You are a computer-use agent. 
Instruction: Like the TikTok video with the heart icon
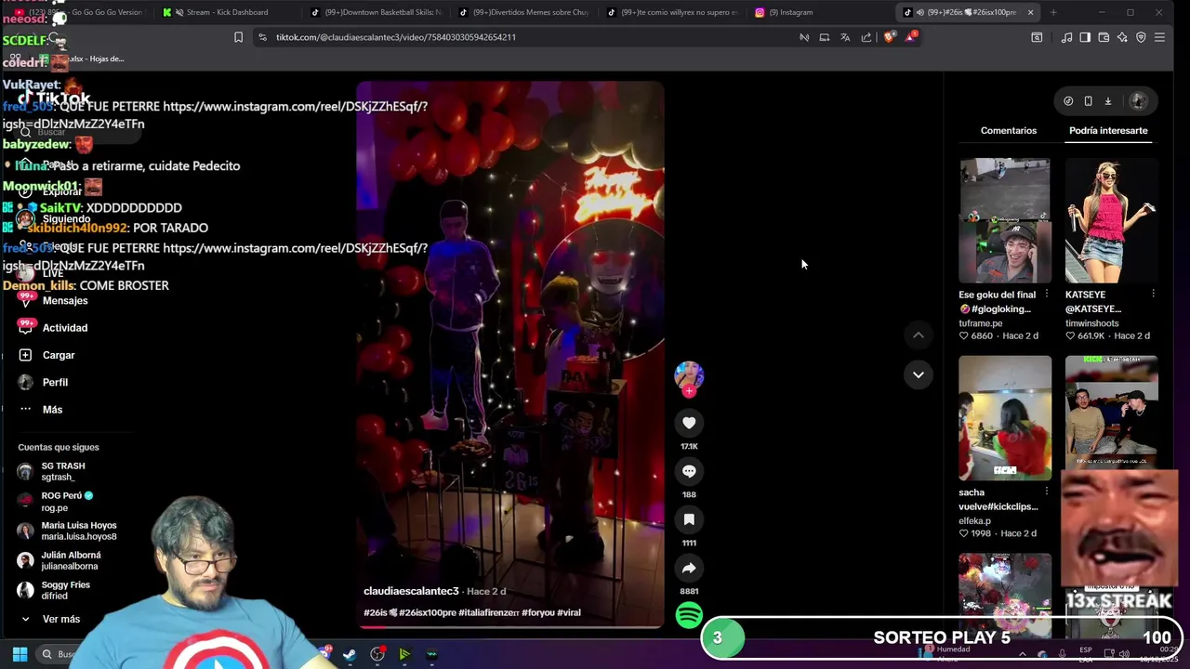click(689, 423)
